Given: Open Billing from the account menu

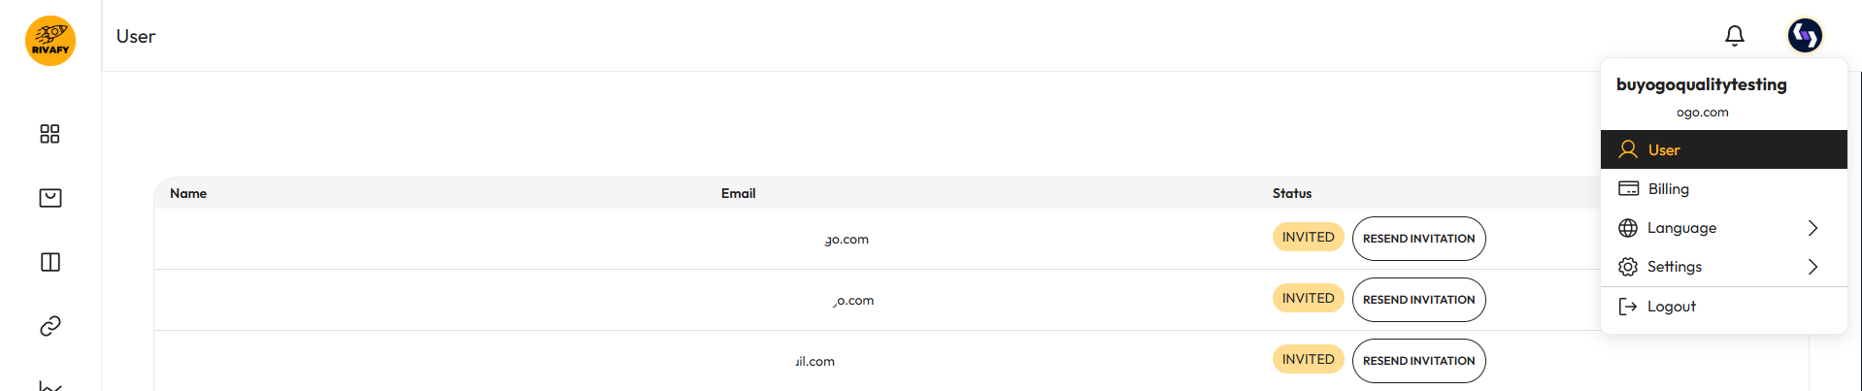Looking at the screenshot, I should tap(1723, 188).
